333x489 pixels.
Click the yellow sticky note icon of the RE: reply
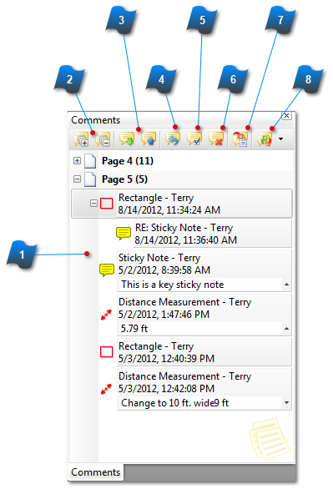pos(124,234)
